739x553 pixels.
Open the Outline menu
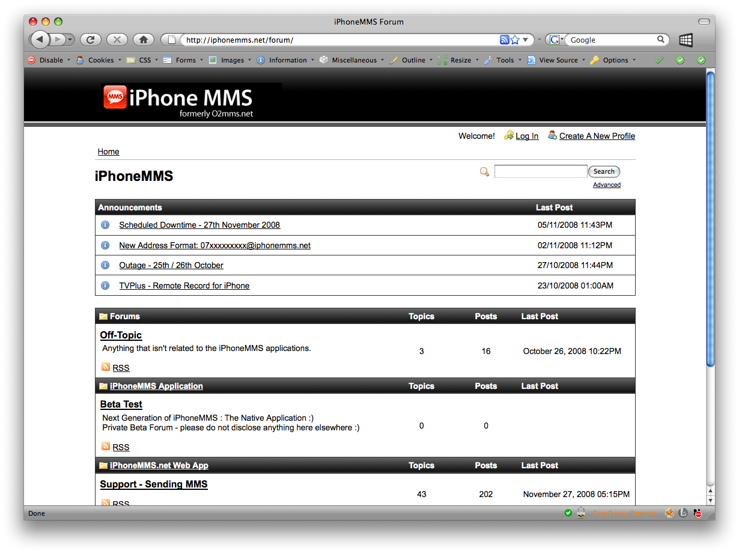coord(412,60)
